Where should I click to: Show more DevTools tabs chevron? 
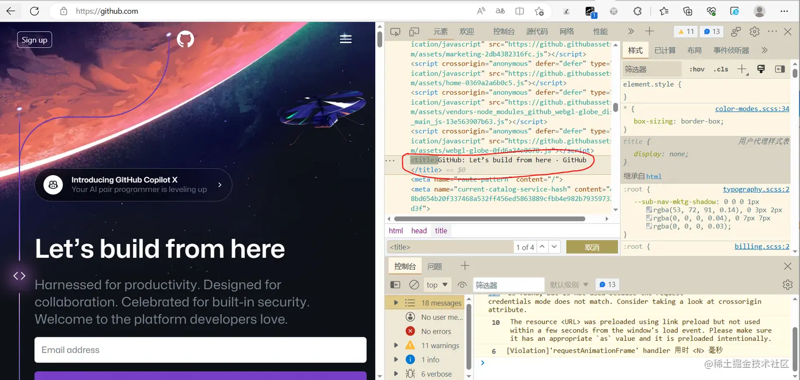click(631, 32)
